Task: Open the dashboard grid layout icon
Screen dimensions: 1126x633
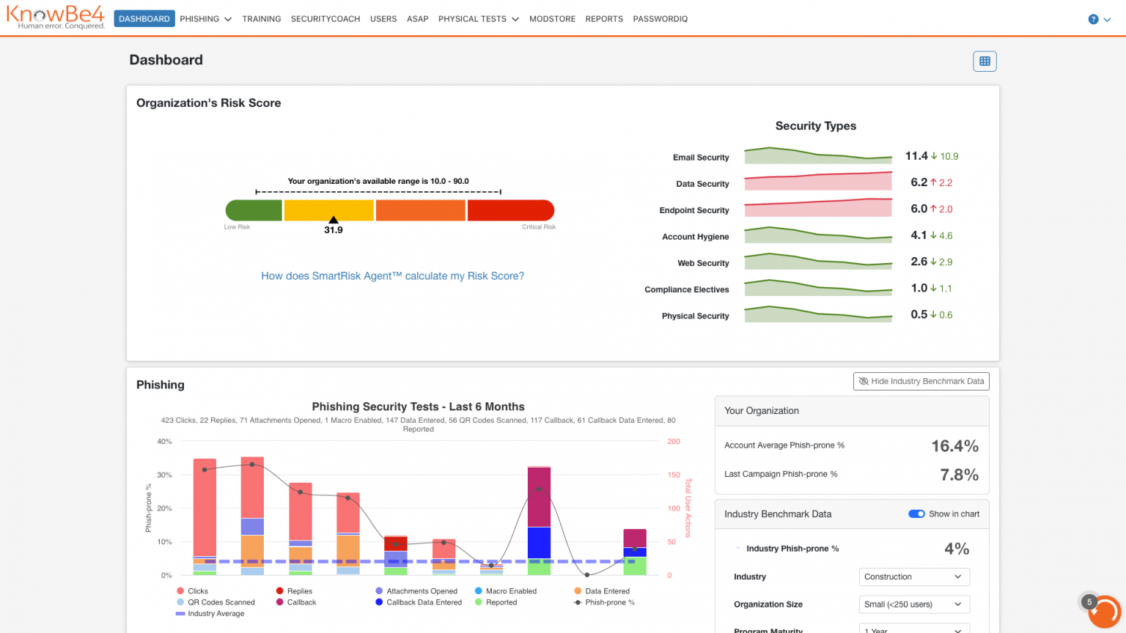Action: 985,62
